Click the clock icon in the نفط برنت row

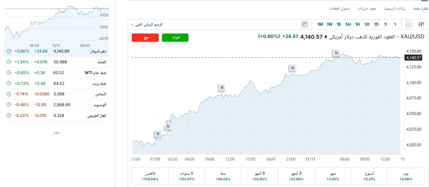(x=9, y=83)
